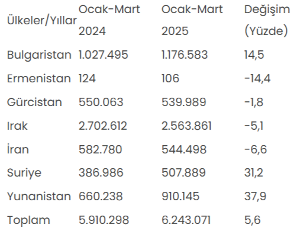The image size is (297, 234).
Task: Select the Gürcistan country cell
Action: click(x=34, y=102)
